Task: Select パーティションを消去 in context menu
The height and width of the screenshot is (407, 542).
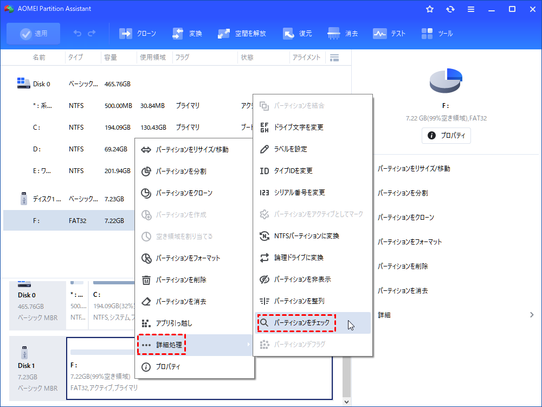Action: [195, 301]
